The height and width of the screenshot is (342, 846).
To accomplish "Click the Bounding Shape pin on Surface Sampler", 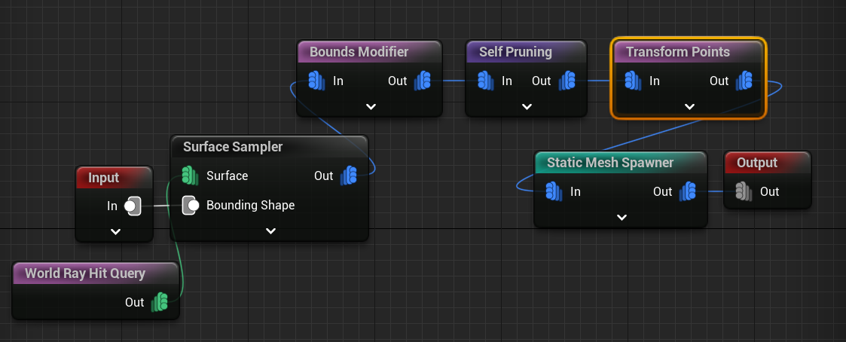I will coord(191,205).
